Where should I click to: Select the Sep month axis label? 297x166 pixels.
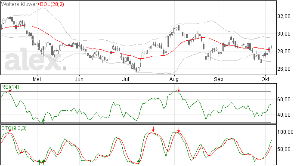tap(218, 79)
